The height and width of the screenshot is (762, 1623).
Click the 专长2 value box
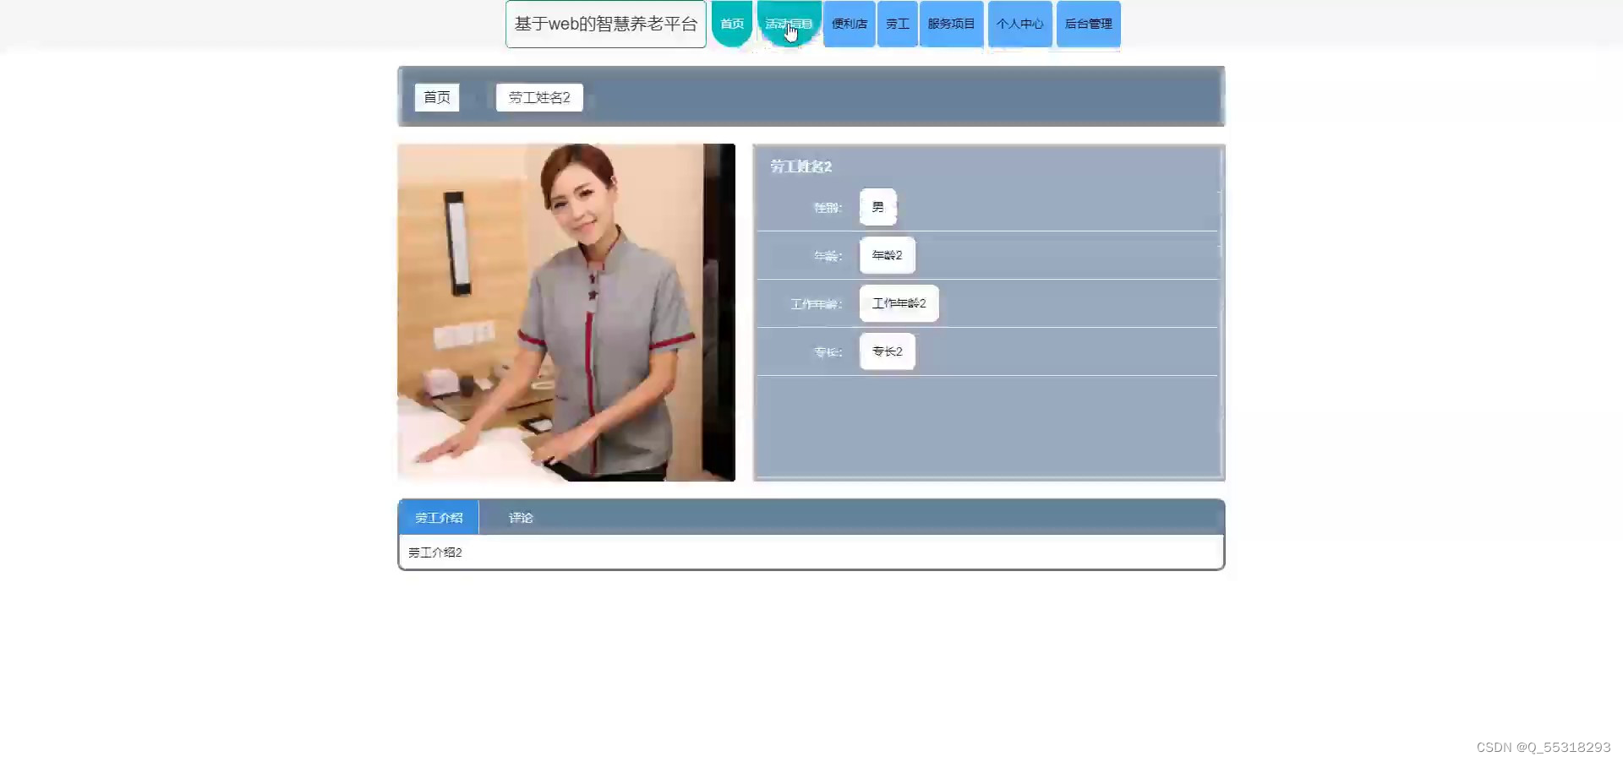click(887, 351)
